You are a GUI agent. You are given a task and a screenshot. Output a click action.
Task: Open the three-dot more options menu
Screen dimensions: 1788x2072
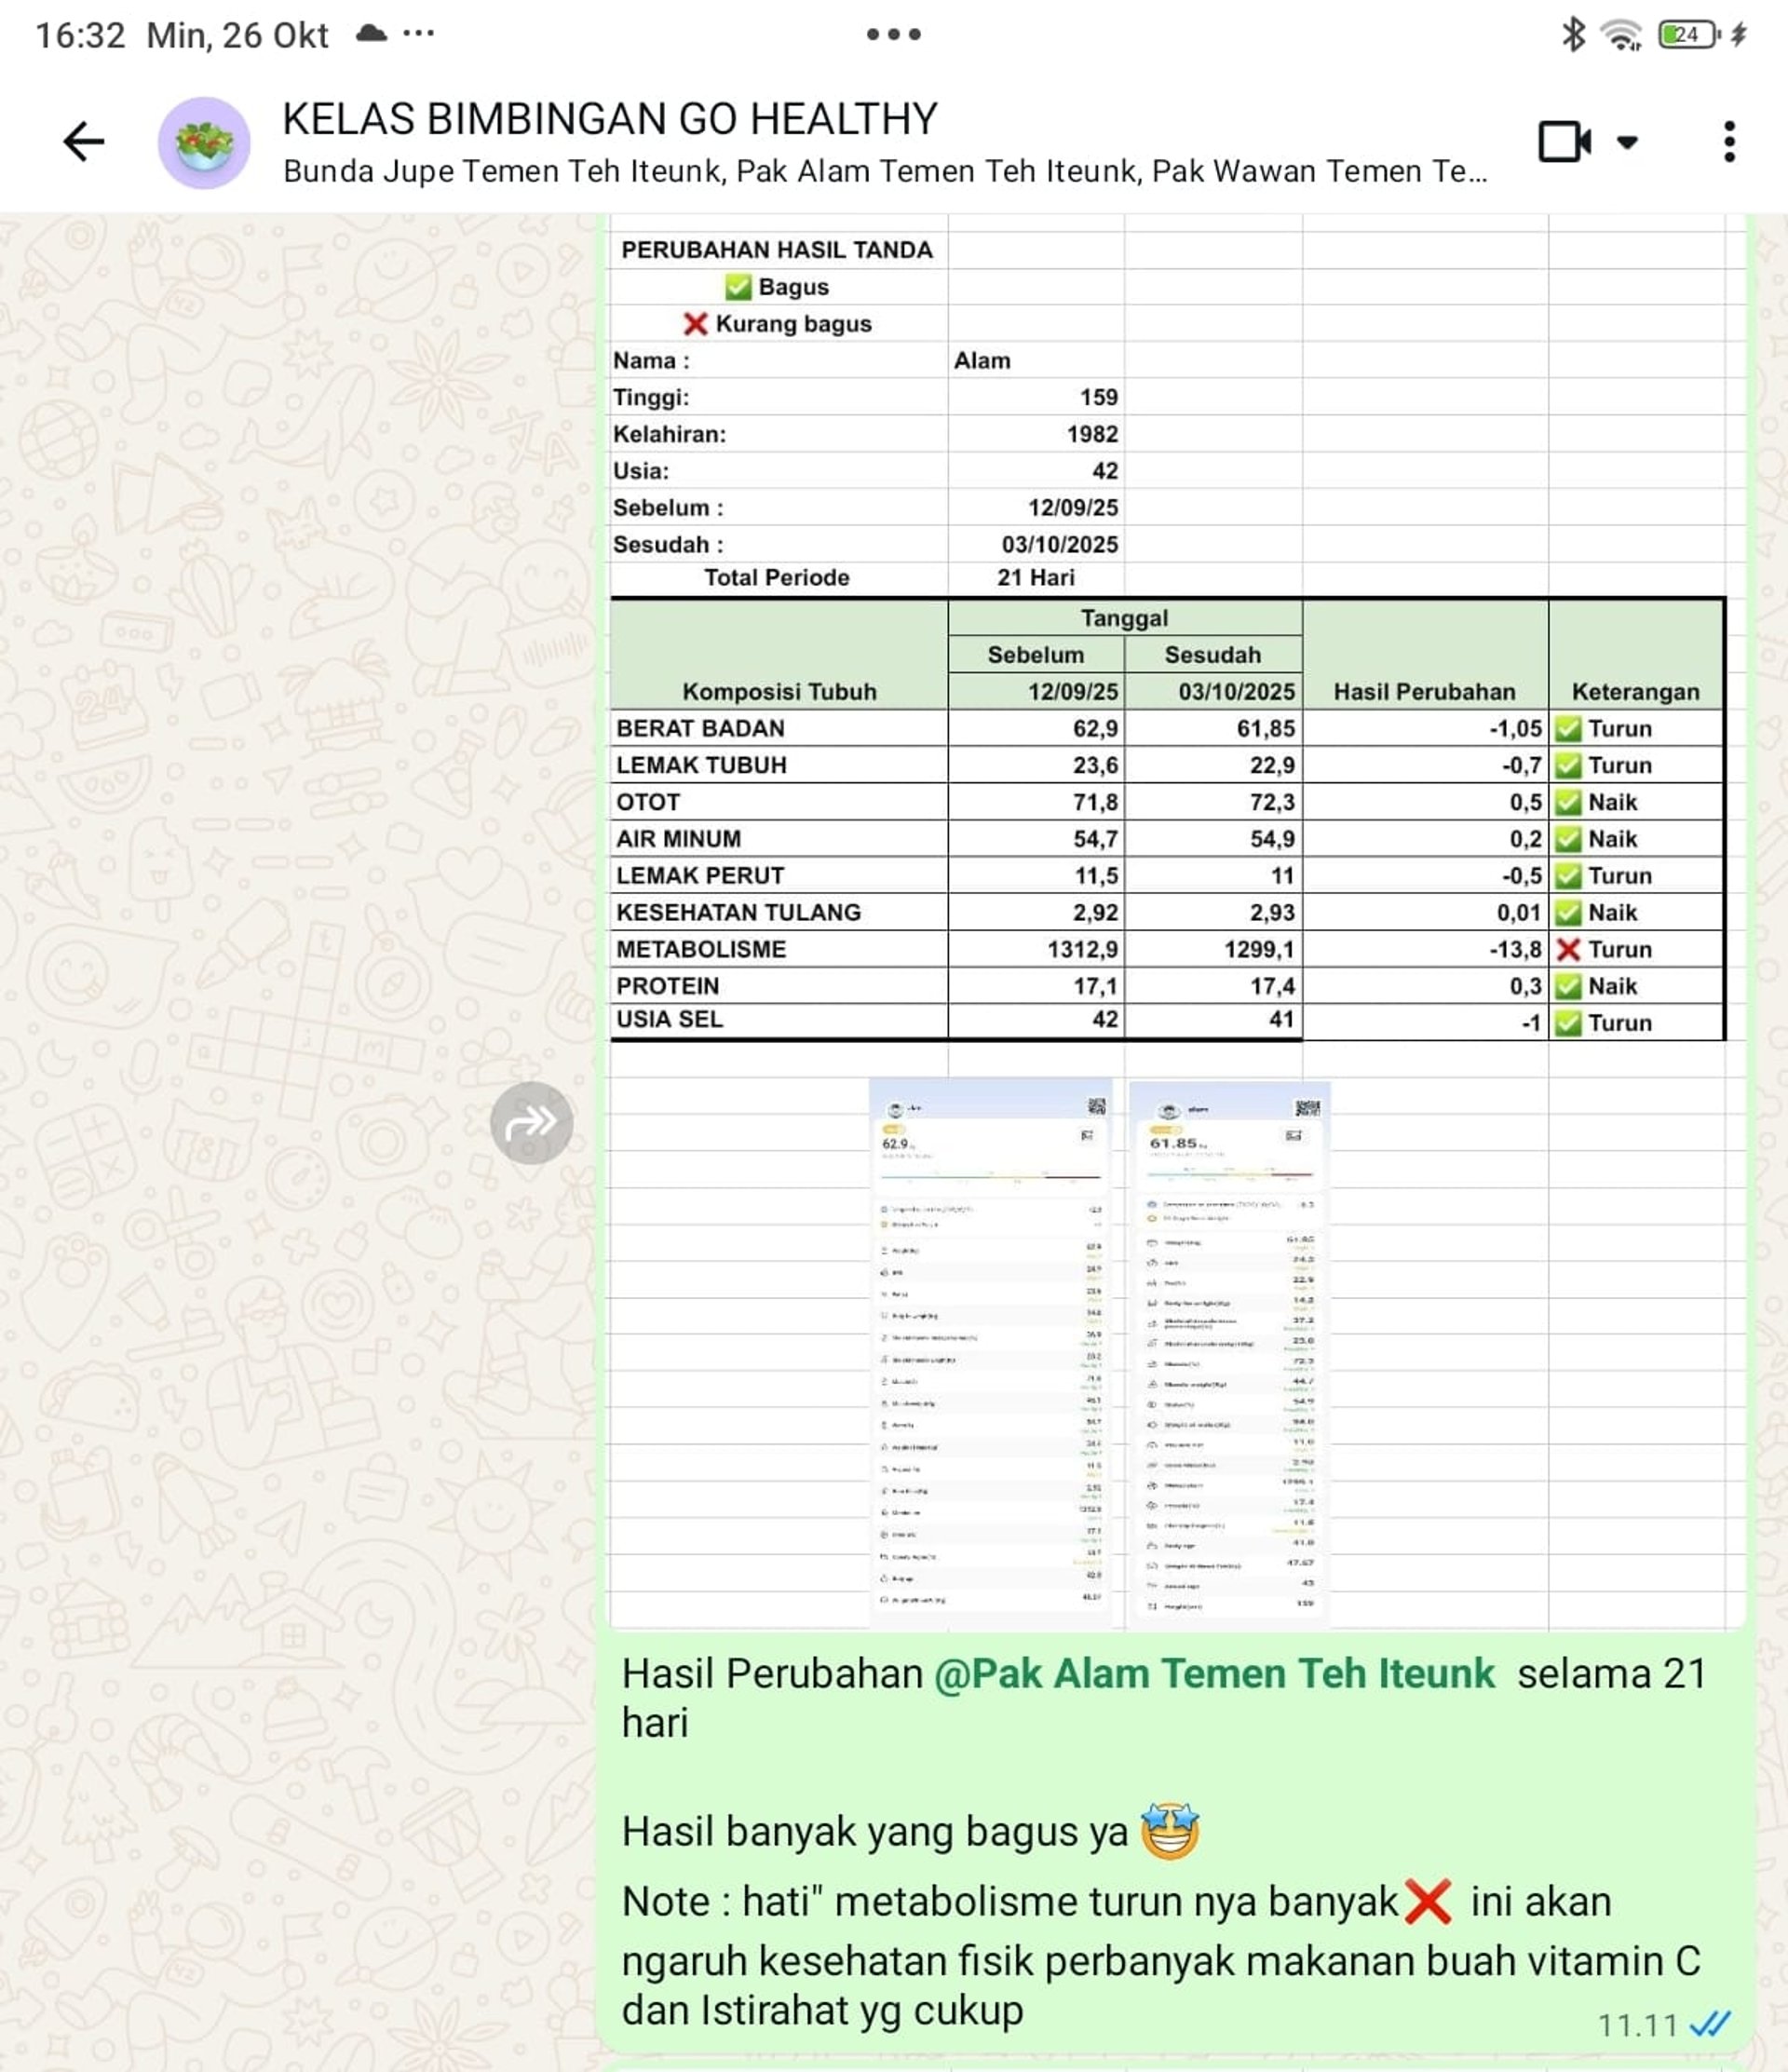(1729, 142)
